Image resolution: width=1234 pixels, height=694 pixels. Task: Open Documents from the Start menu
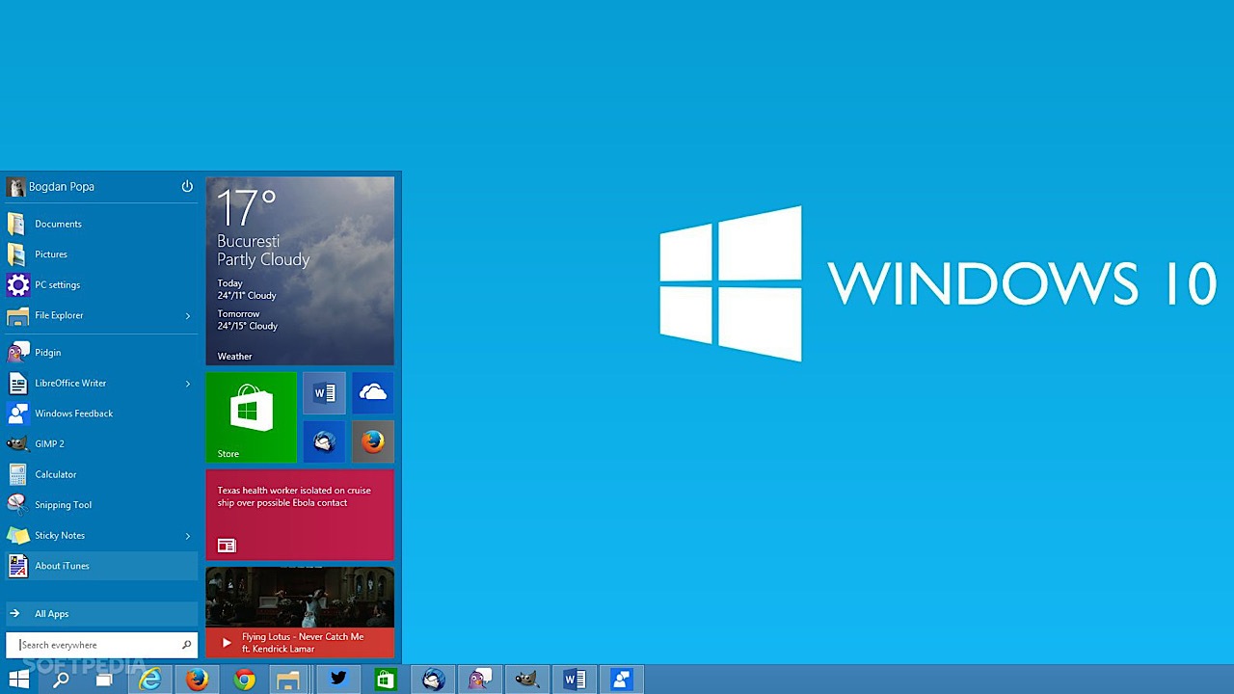tap(101, 224)
